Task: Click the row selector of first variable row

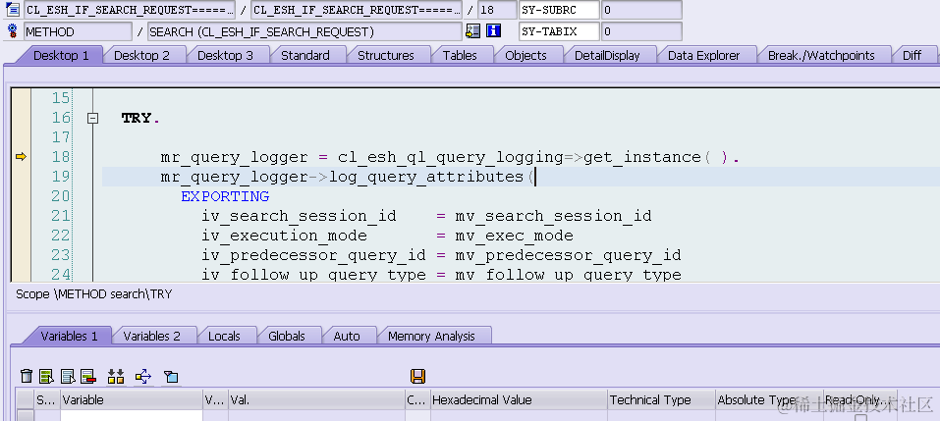Action: (x=25, y=416)
